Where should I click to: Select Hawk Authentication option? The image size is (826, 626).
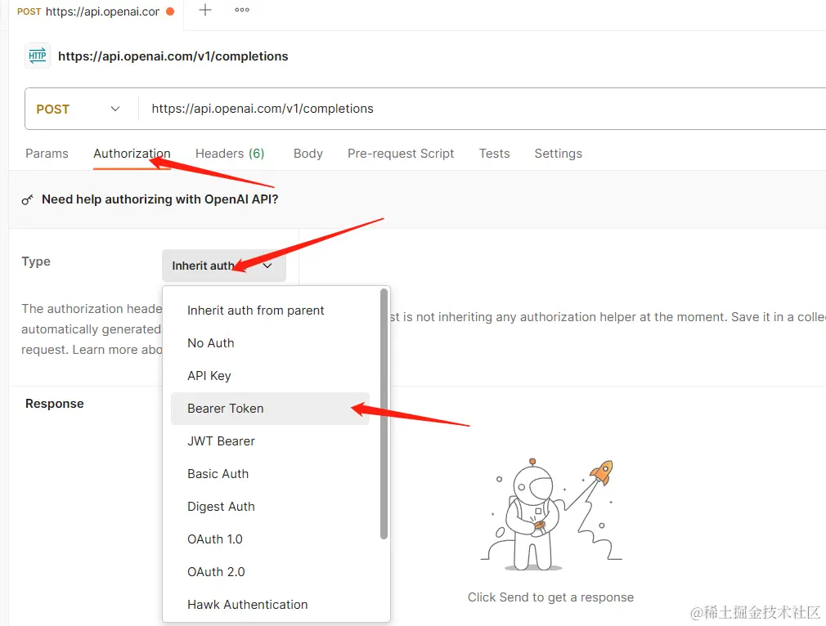(x=270, y=605)
